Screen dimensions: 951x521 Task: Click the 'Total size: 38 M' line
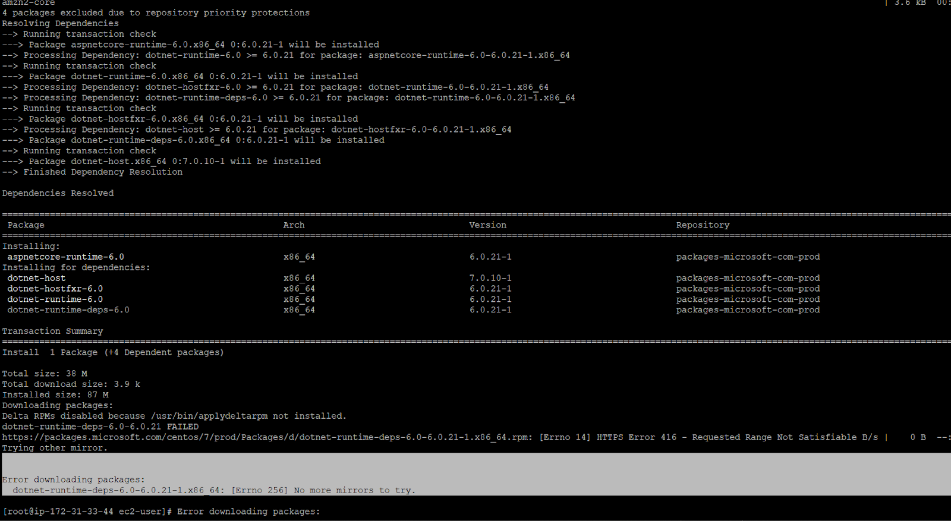[45, 374]
